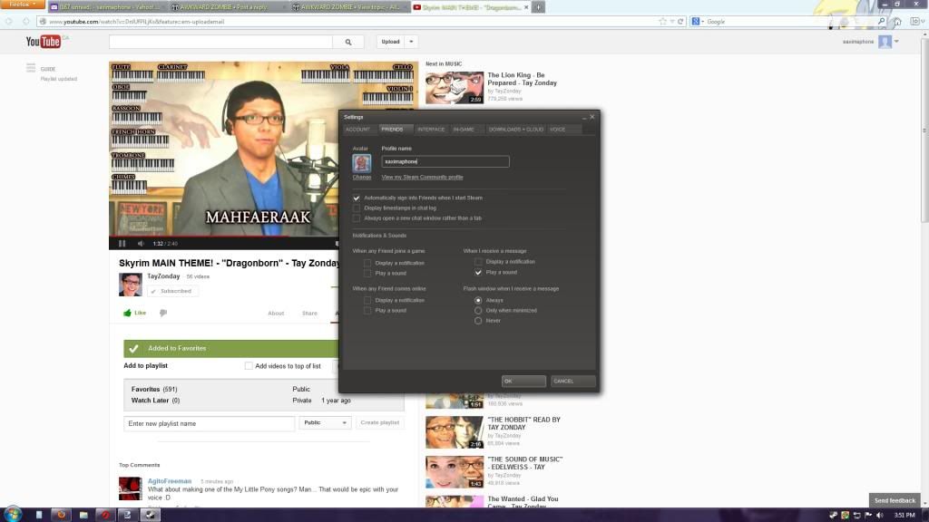The height and width of the screenshot is (522, 929).
Task: Open the Downloads + Cloud settings tab
Action: coord(515,130)
